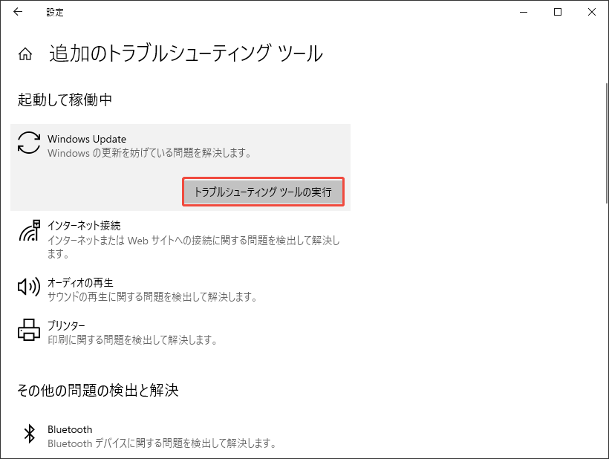The image size is (609, 459).
Task: Maximize the 設定 window
Action: pos(558,12)
